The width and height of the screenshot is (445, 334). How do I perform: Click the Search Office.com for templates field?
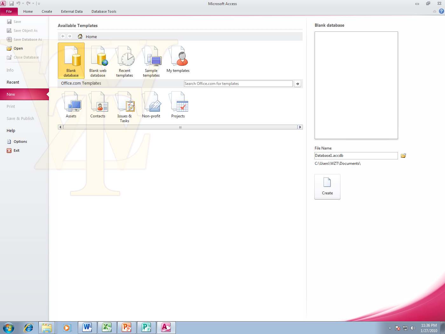point(238,84)
